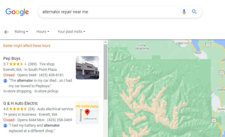
Task: Open the Rating filter dropdown
Action: pos(21,32)
